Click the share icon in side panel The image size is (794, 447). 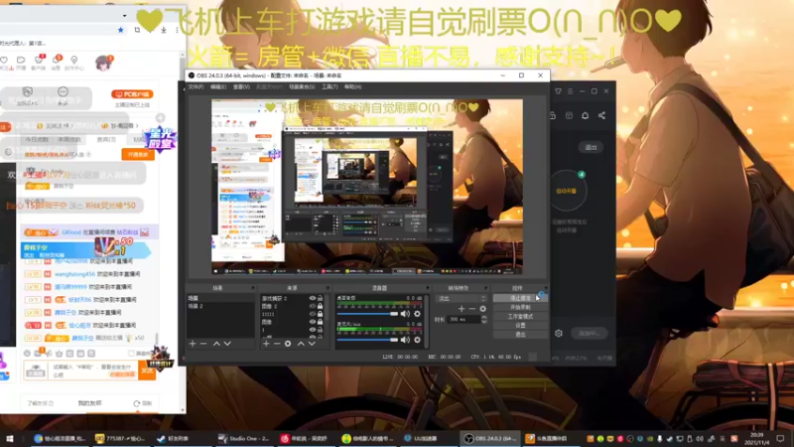(601, 115)
